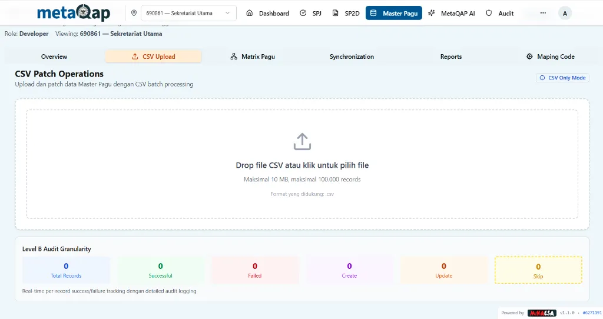
Task: Click the Skip stat card
Action: click(x=538, y=270)
